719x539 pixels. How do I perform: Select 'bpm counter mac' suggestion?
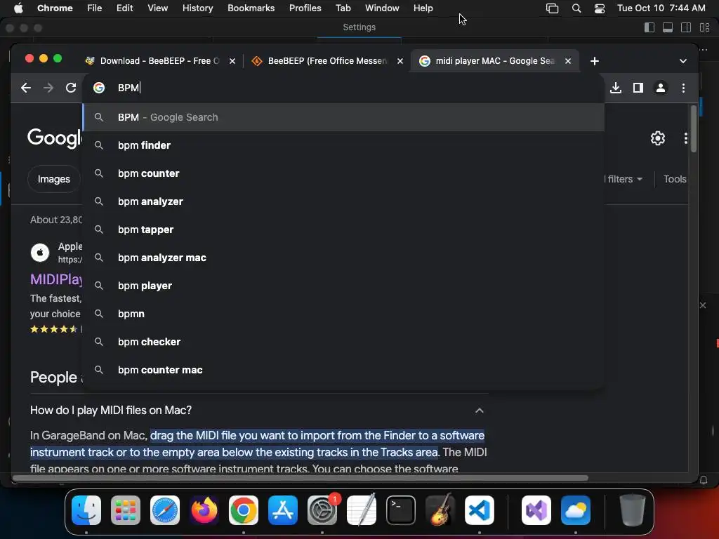(x=343, y=370)
